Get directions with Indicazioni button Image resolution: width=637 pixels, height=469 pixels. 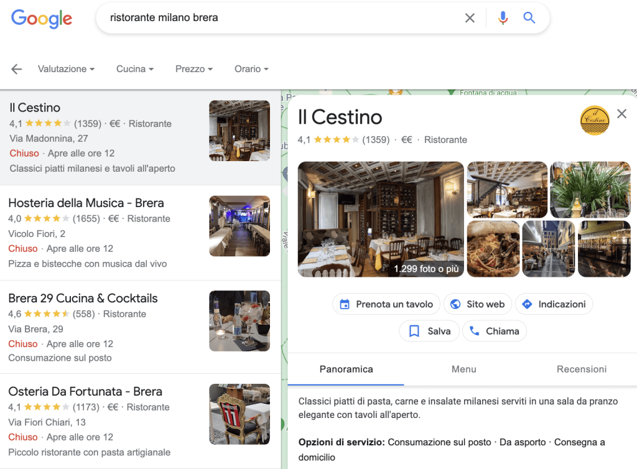(x=554, y=304)
